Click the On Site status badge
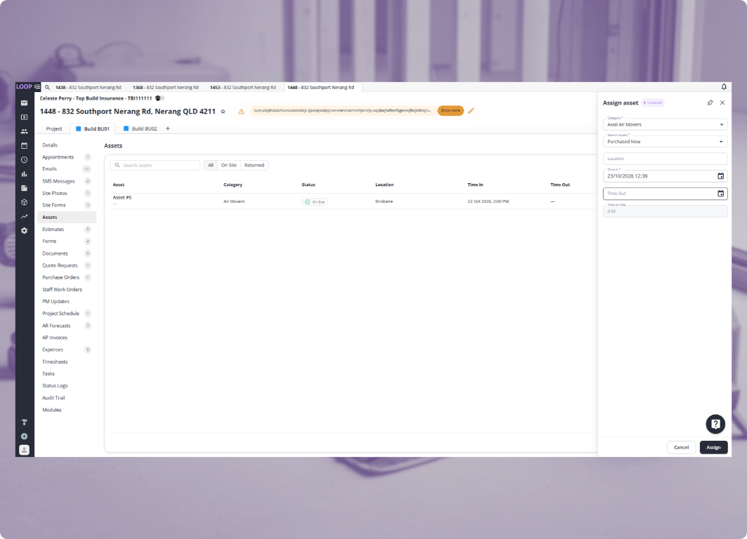 coord(315,202)
